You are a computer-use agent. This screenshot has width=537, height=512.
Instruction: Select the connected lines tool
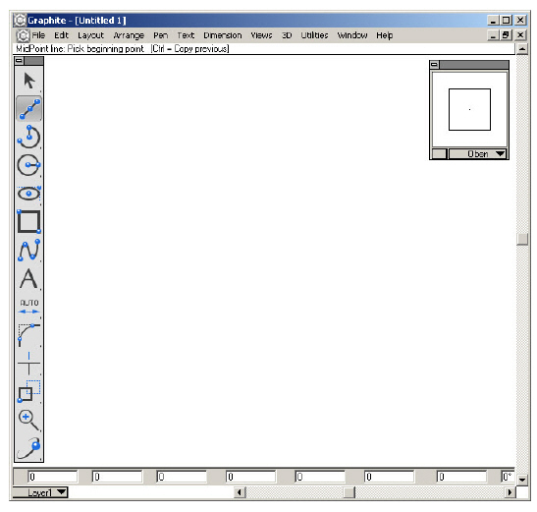29,109
